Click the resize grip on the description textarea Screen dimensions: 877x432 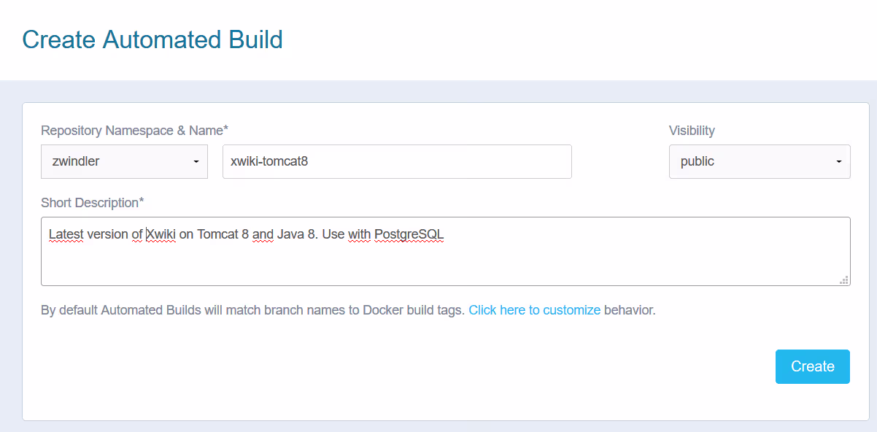pos(844,279)
